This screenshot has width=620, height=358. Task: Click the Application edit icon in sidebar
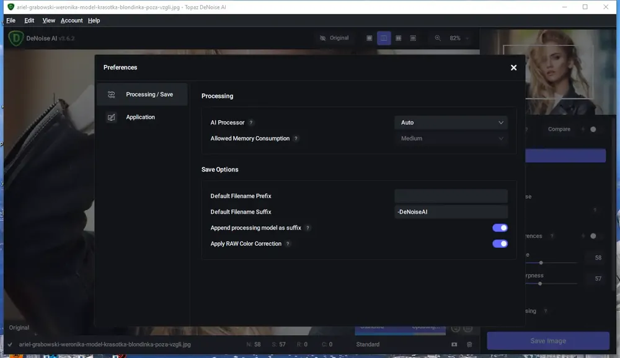point(111,117)
